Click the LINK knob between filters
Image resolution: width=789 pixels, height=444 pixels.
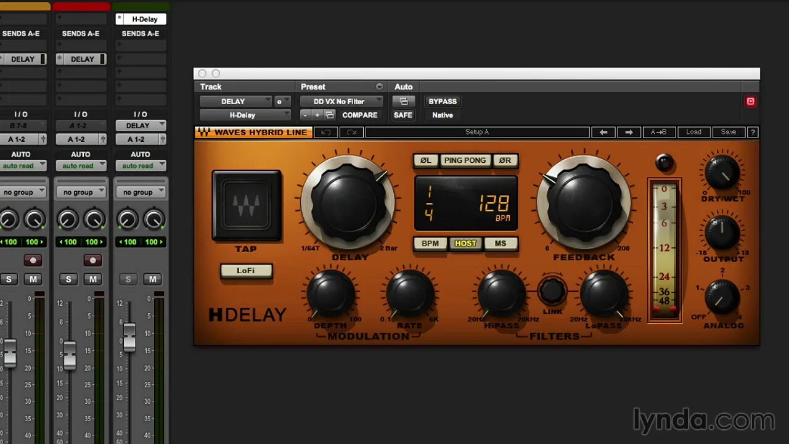pyautogui.click(x=552, y=290)
